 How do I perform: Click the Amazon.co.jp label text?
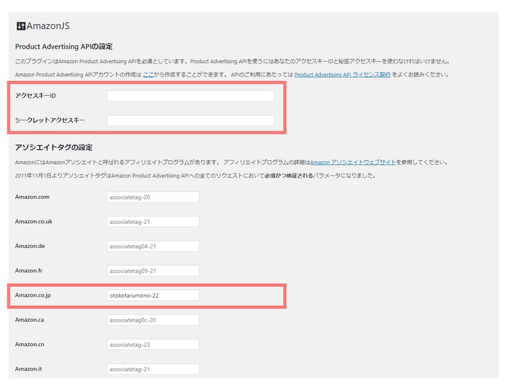pos(33,295)
